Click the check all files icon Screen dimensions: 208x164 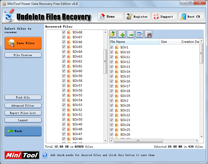click(122, 34)
